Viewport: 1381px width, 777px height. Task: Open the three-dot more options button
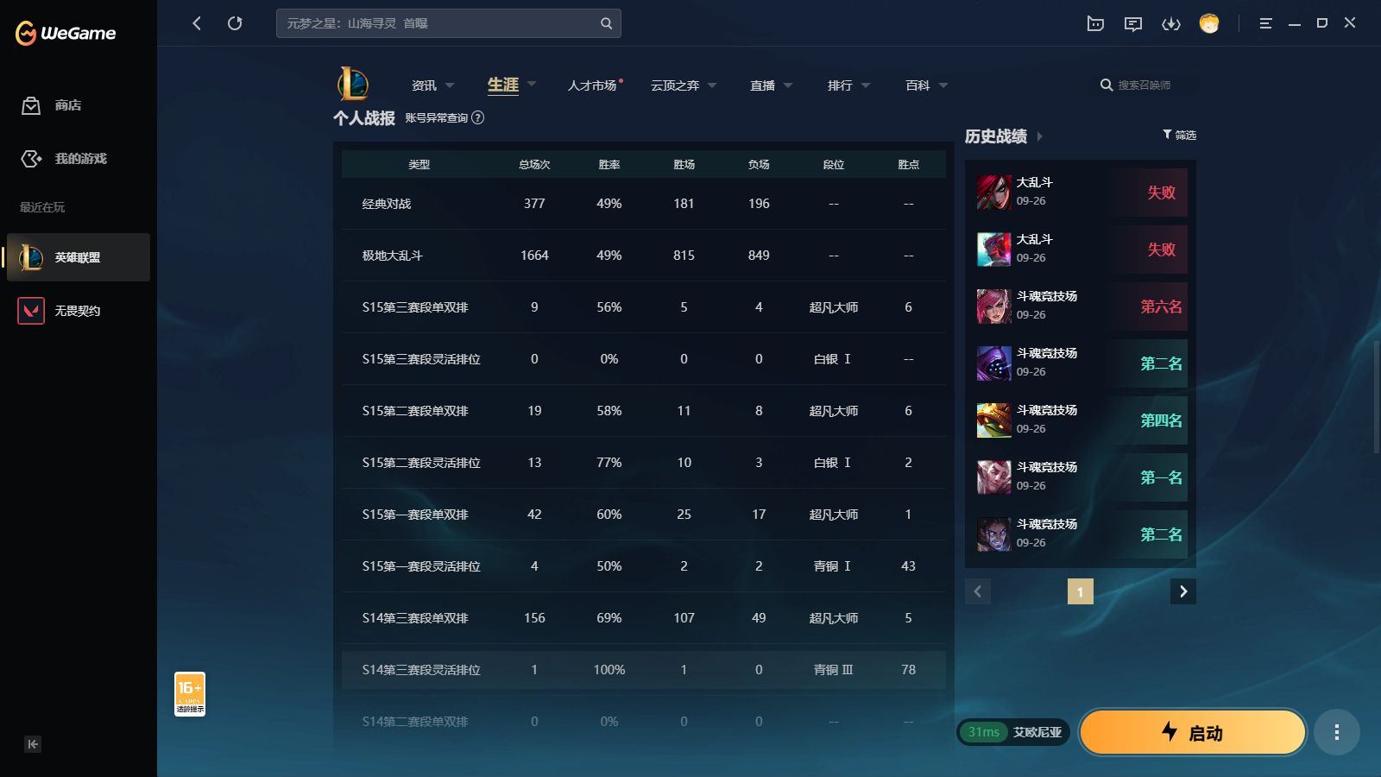[x=1336, y=733]
